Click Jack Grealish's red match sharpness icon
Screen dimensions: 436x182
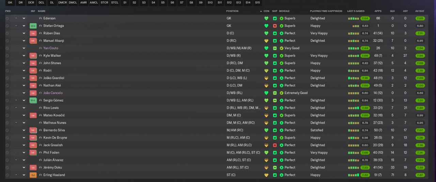coord(275,145)
